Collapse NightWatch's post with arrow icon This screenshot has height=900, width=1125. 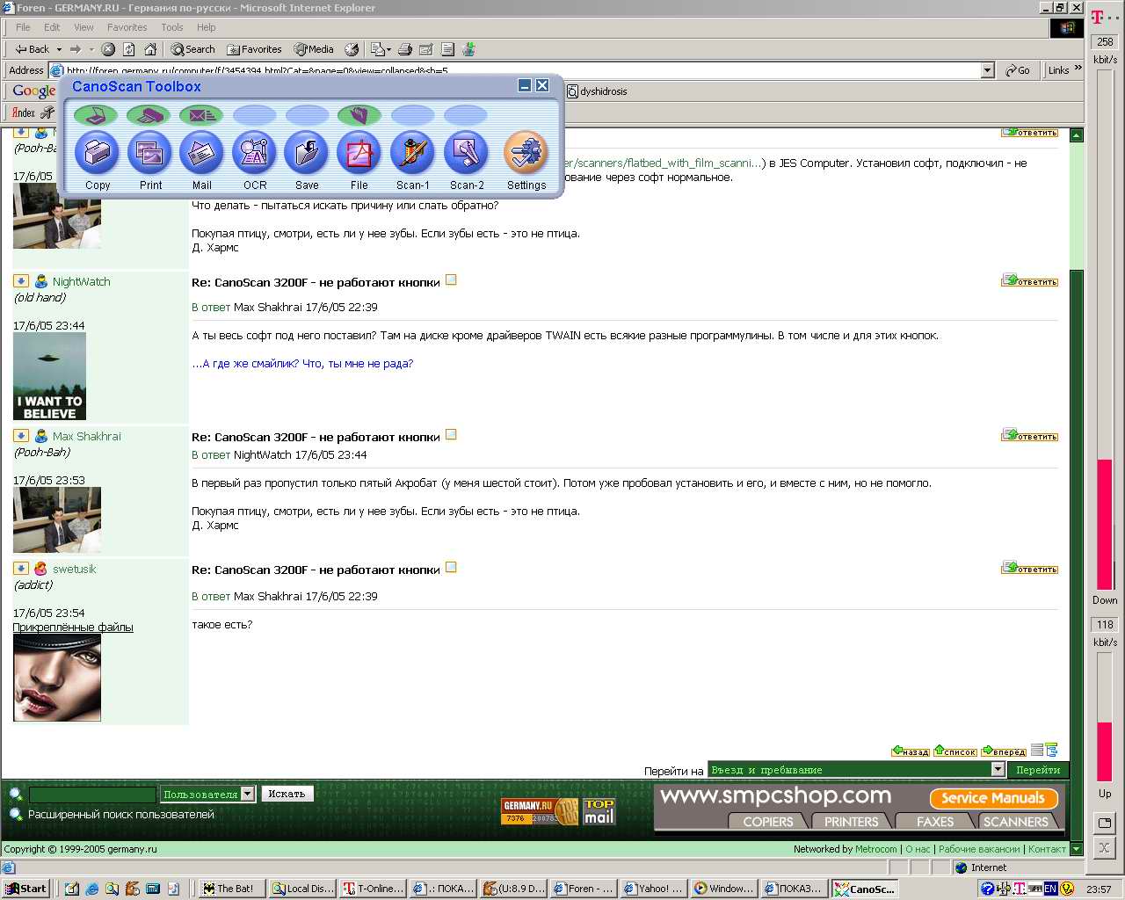coord(21,281)
